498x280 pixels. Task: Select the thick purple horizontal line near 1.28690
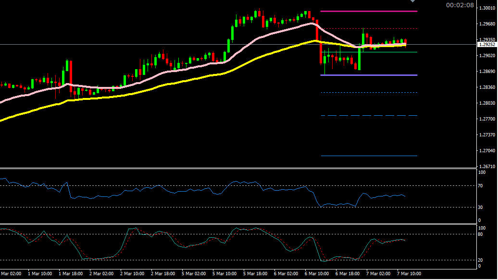tap(369, 75)
